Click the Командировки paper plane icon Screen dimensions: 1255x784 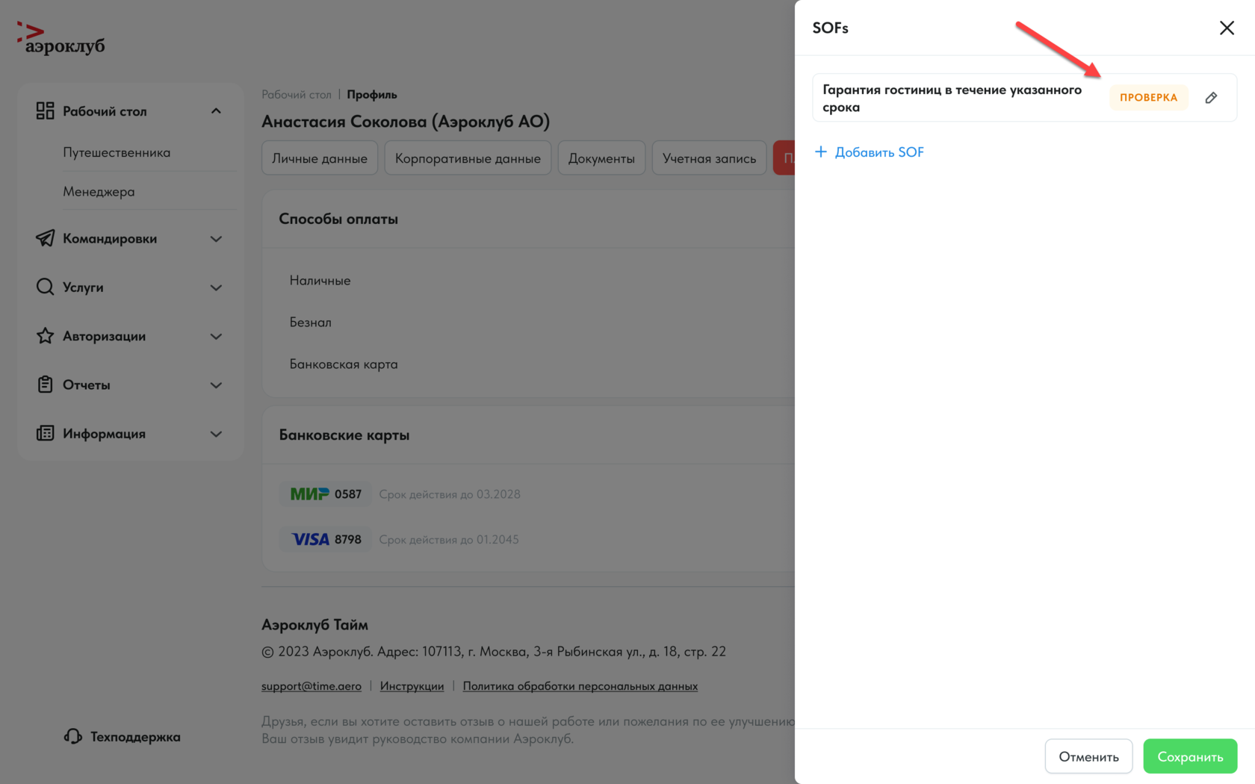(45, 238)
